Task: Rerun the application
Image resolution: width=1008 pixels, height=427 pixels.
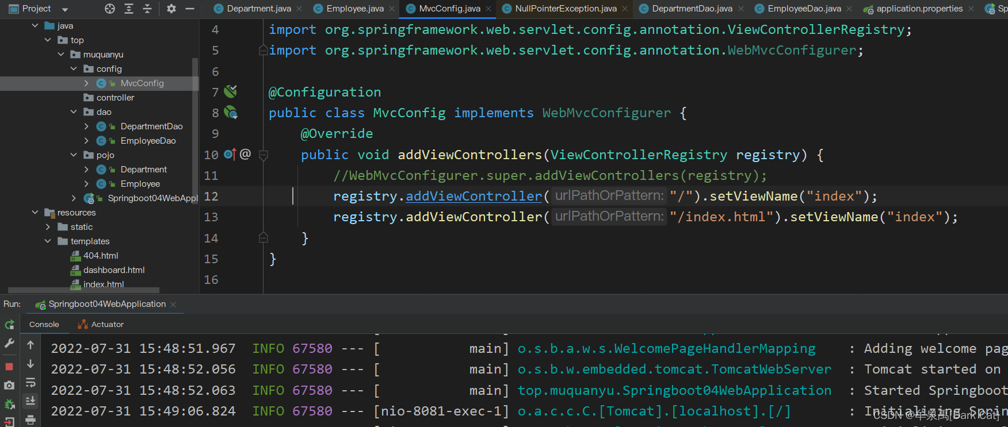Action: pos(9,325)
